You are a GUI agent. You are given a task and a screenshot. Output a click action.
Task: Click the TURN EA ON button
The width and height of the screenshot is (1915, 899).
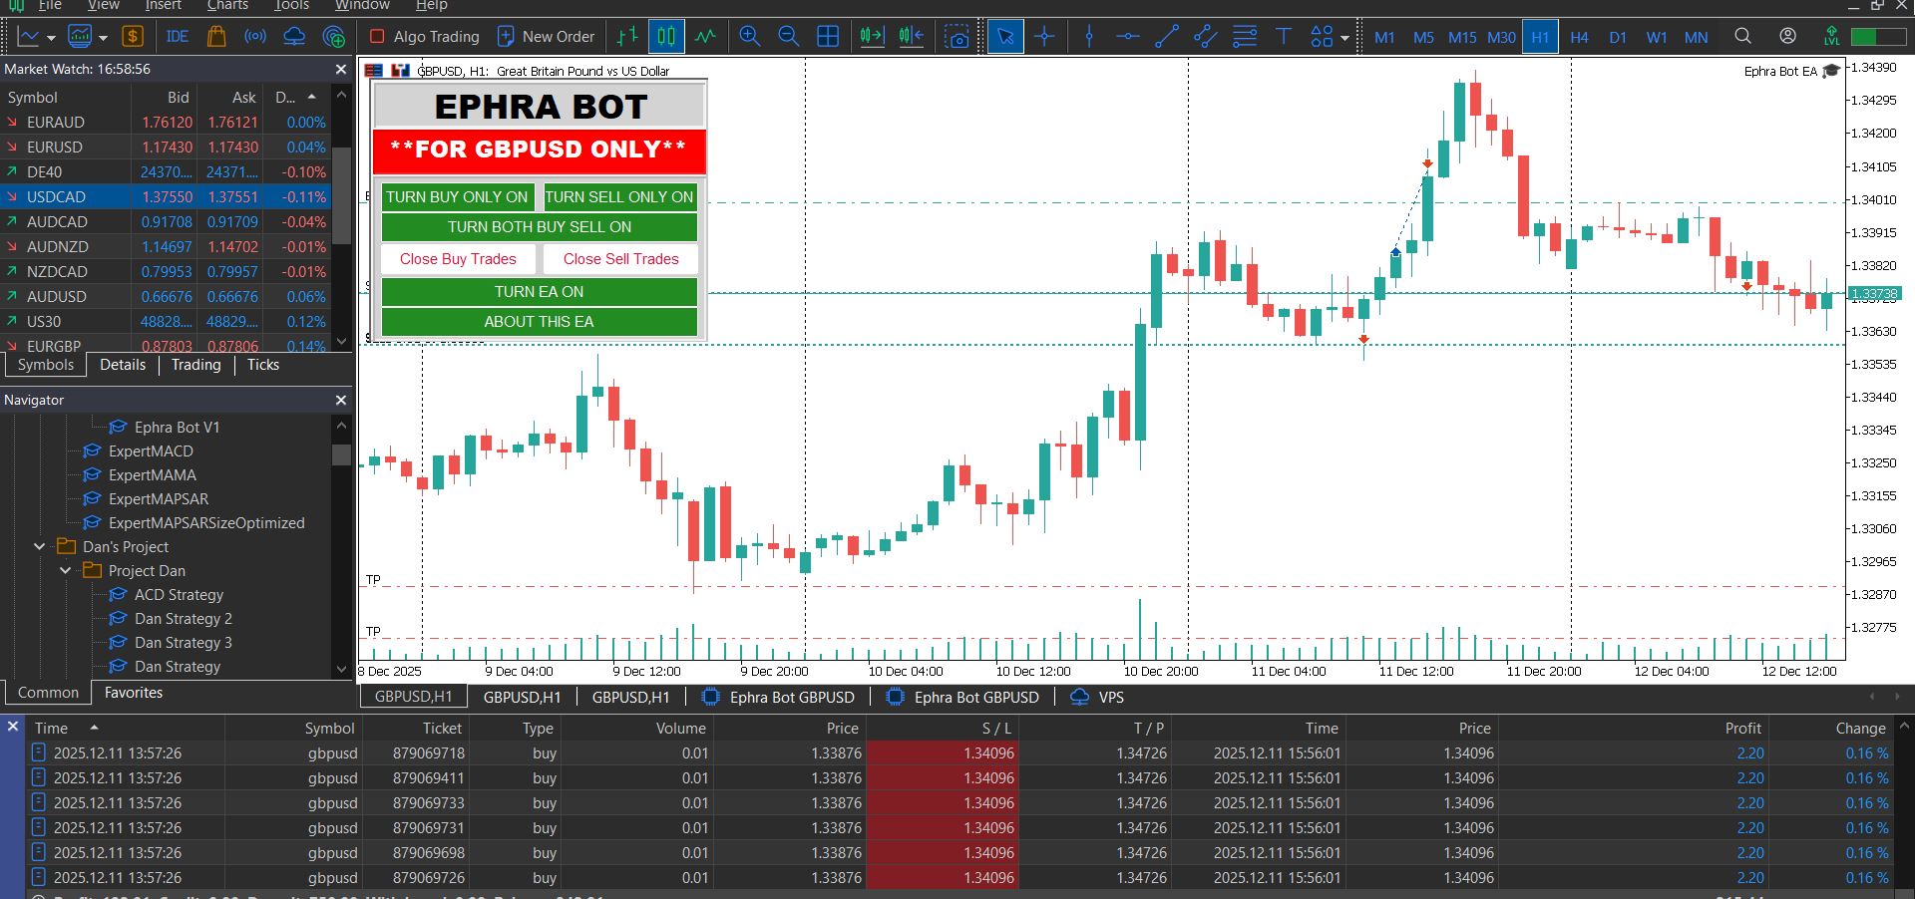540,292
